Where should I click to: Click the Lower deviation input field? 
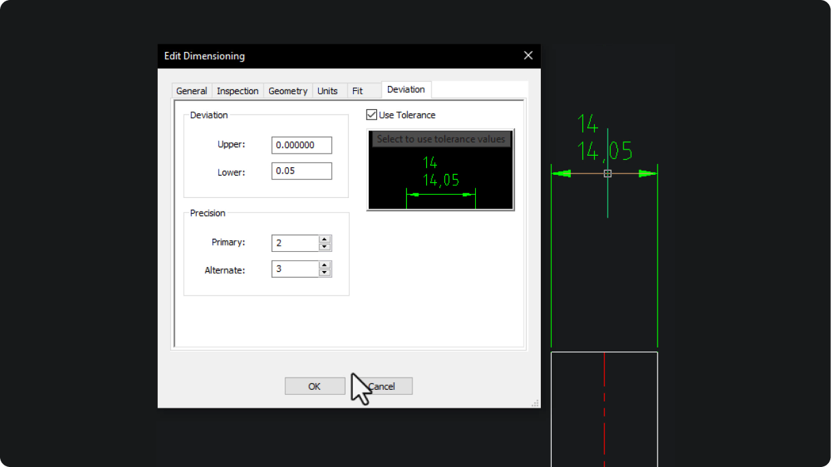point(302,171)
